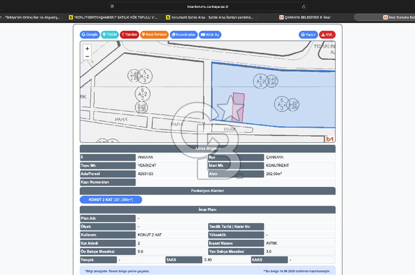Click the Tapu Mh. value YENİKENT
This screenshot has height=275, width=415.
(x=147, y=165)
